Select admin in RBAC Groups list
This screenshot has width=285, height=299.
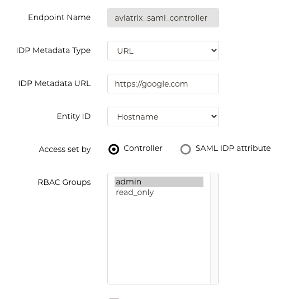(x=159, y=182)
